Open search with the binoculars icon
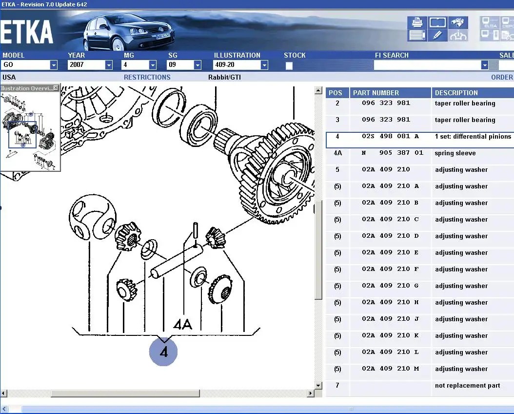Screen dimensions: 514x414 [458, 22]
